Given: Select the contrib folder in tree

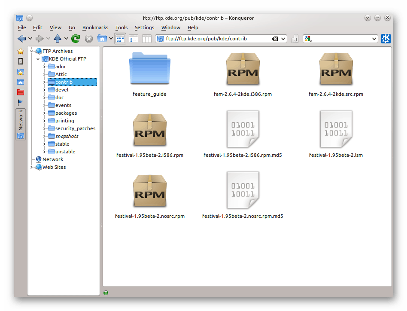Looking at the screenshot, I should click(72, 82).
